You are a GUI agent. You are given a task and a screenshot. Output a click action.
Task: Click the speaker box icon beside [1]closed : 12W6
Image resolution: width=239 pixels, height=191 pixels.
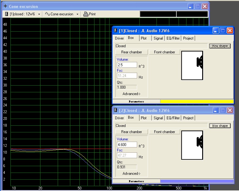click(6, 14)
